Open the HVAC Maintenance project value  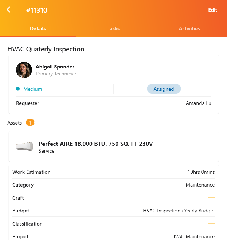(193, 236)
